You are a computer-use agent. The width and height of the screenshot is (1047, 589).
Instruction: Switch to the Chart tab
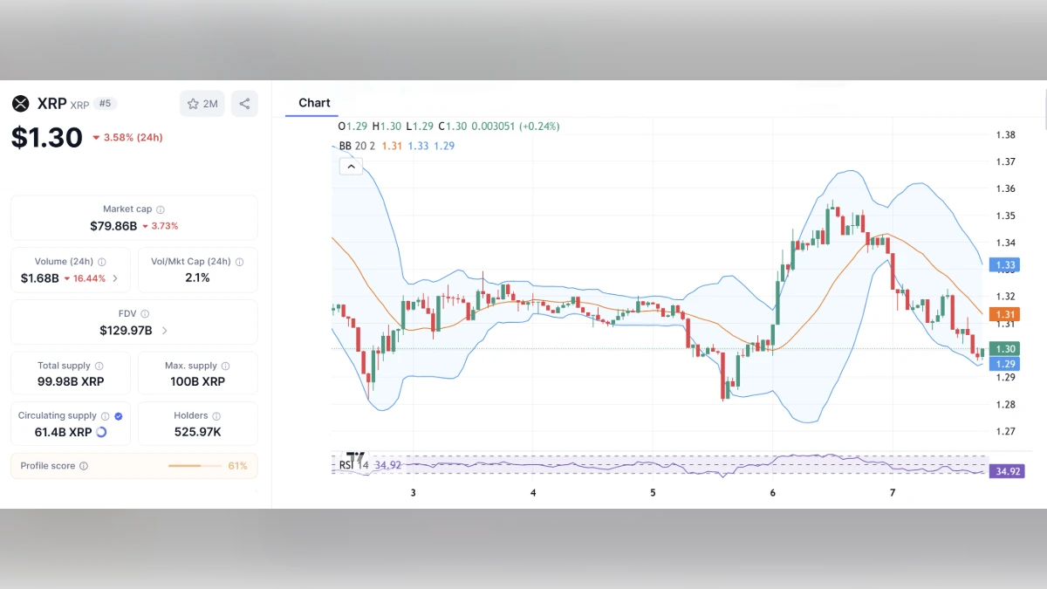pyautogui.click(x=313, y=102)
